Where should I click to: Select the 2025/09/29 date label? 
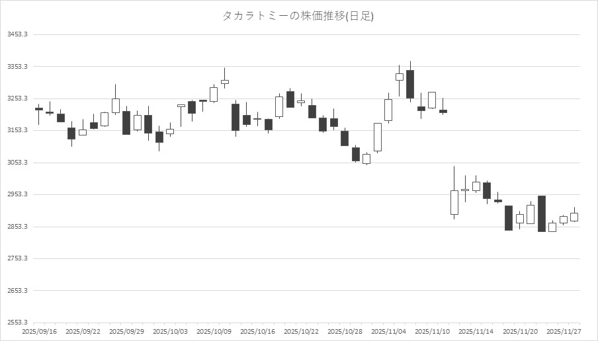[126, 331]
